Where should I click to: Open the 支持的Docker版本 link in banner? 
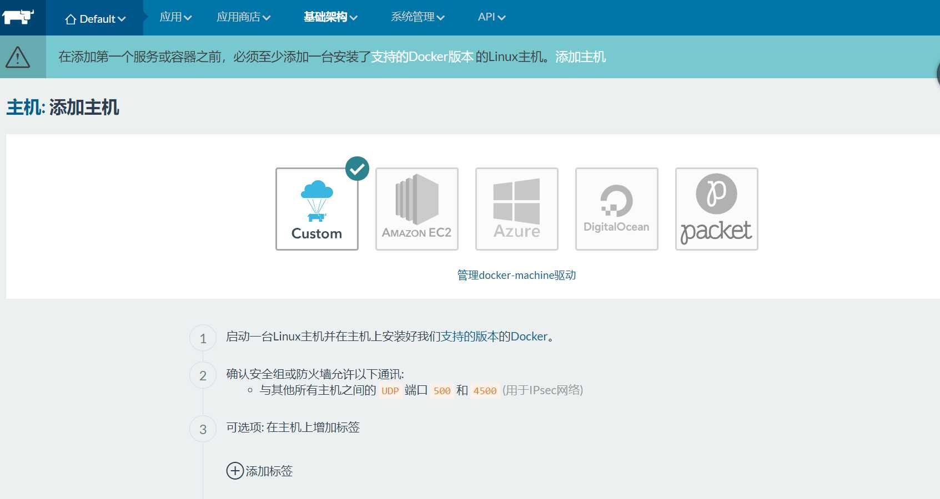tap(422, 57)
